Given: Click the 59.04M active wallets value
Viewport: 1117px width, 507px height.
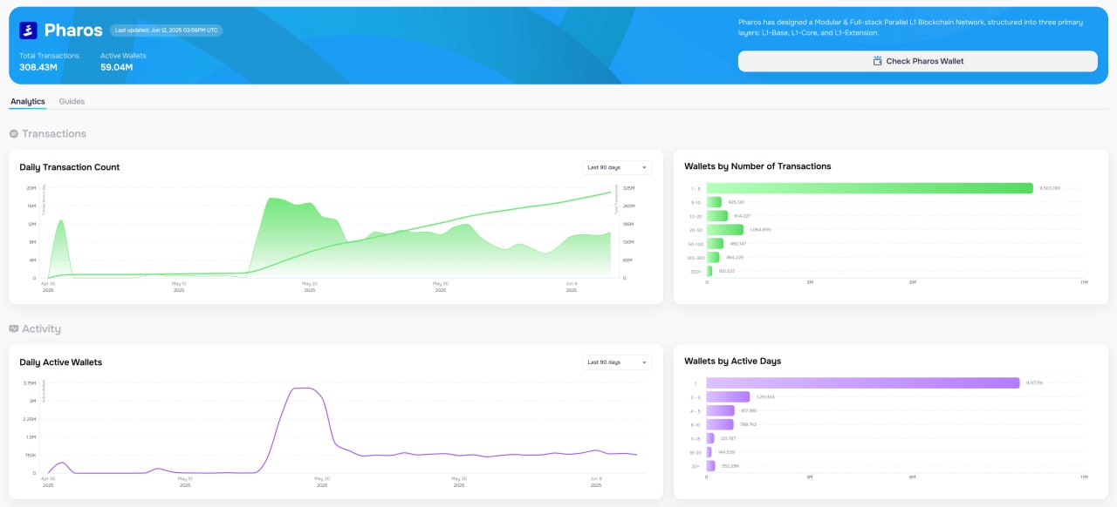Looking at the screenshot, I should pos(117,67).
